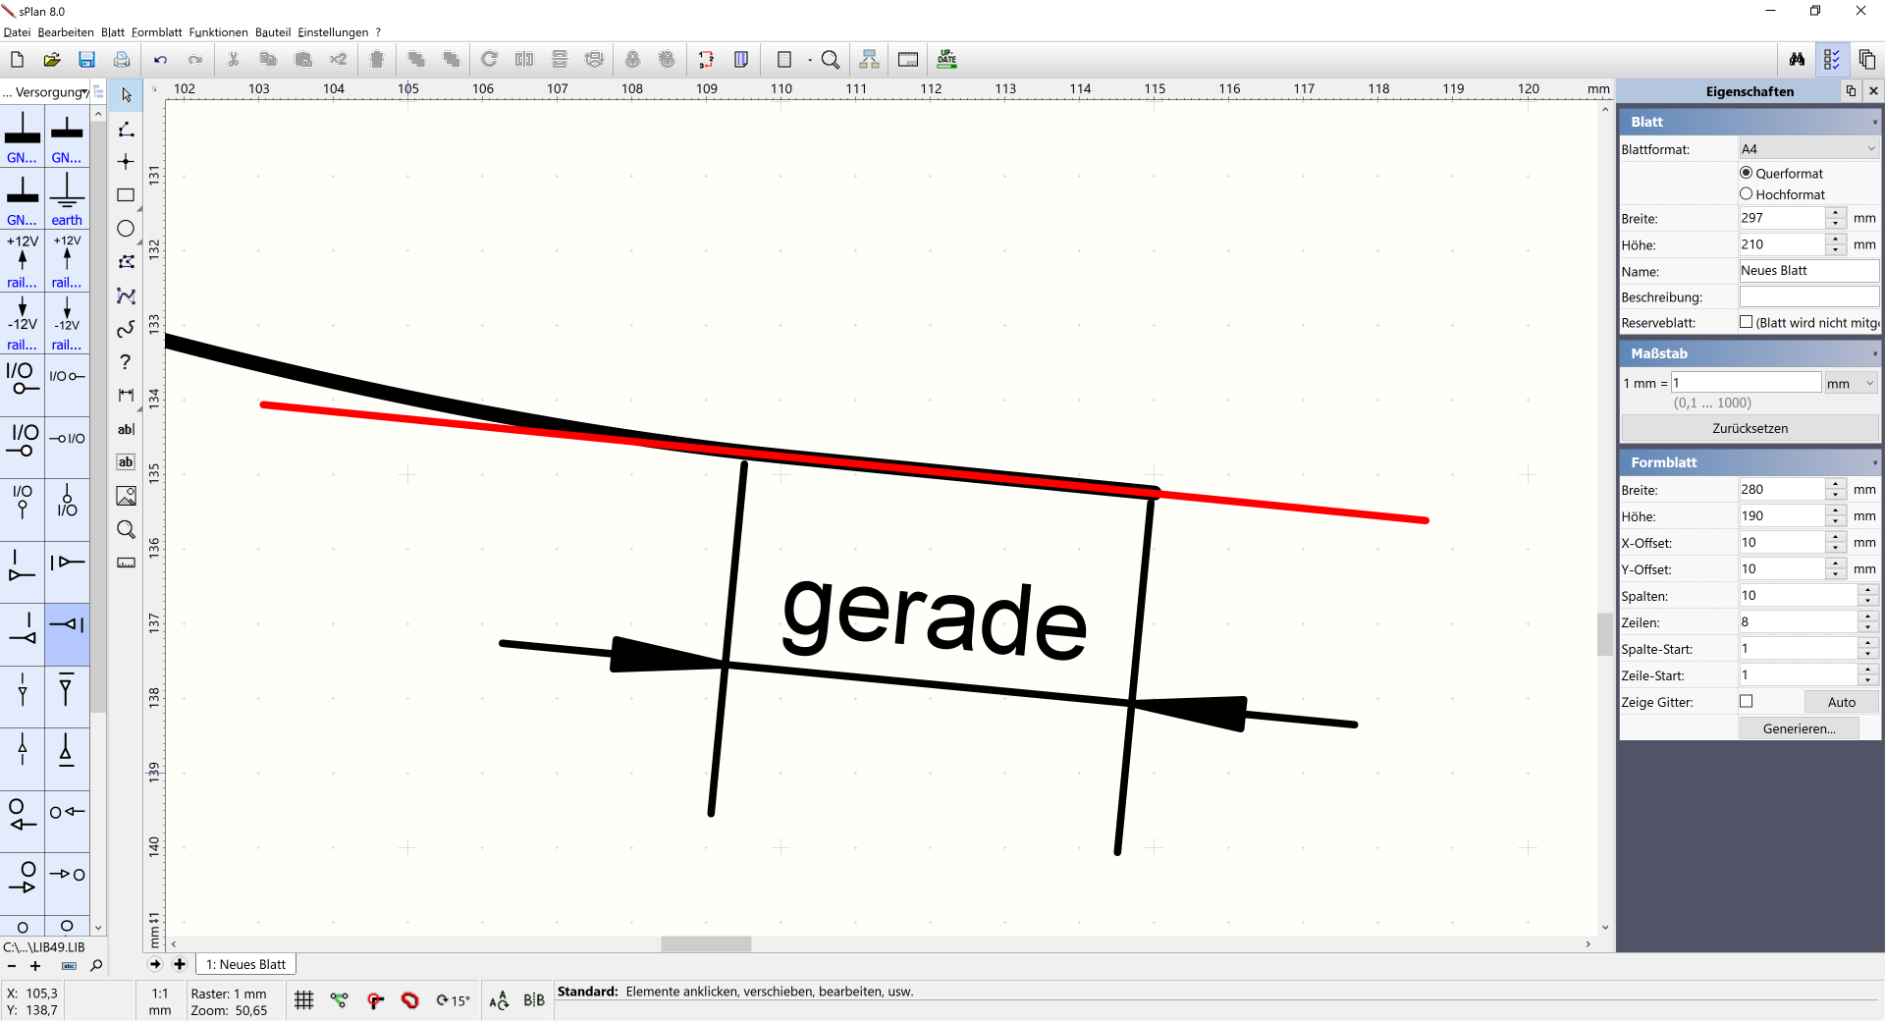The image size is (1885, 1021).
Task: Check the Reserveblatt checkbox
Action: point(1747,322)
